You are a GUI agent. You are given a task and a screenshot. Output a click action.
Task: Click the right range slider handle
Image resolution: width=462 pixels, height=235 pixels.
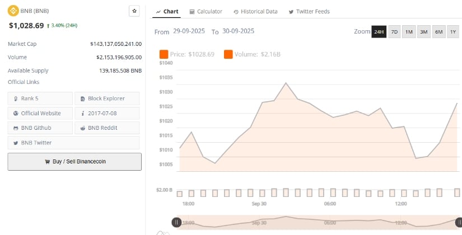(457, 222)
